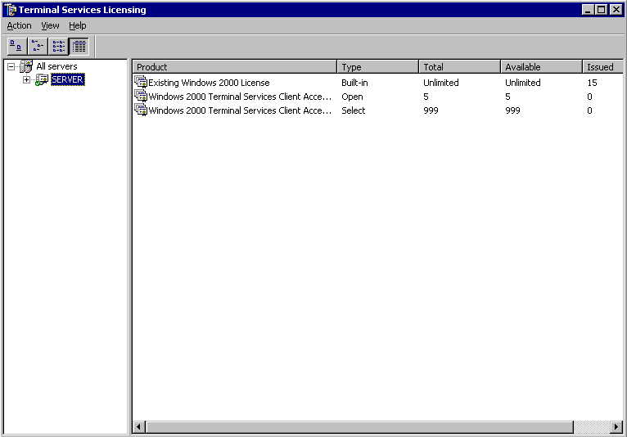Open the View menu

point(50,25)
